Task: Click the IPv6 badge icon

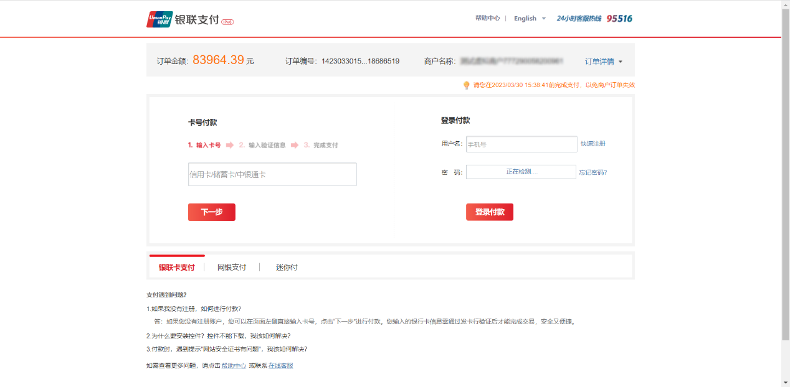Action: (x=227, y=22)
